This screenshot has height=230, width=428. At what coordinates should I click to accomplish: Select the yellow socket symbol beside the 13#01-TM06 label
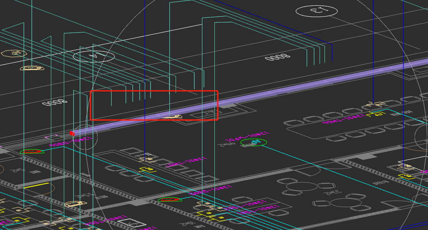point(376,114)
